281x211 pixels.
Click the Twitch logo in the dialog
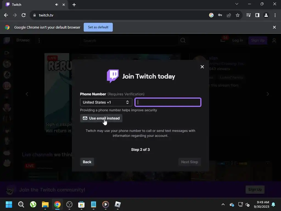(x=113, y=76)
